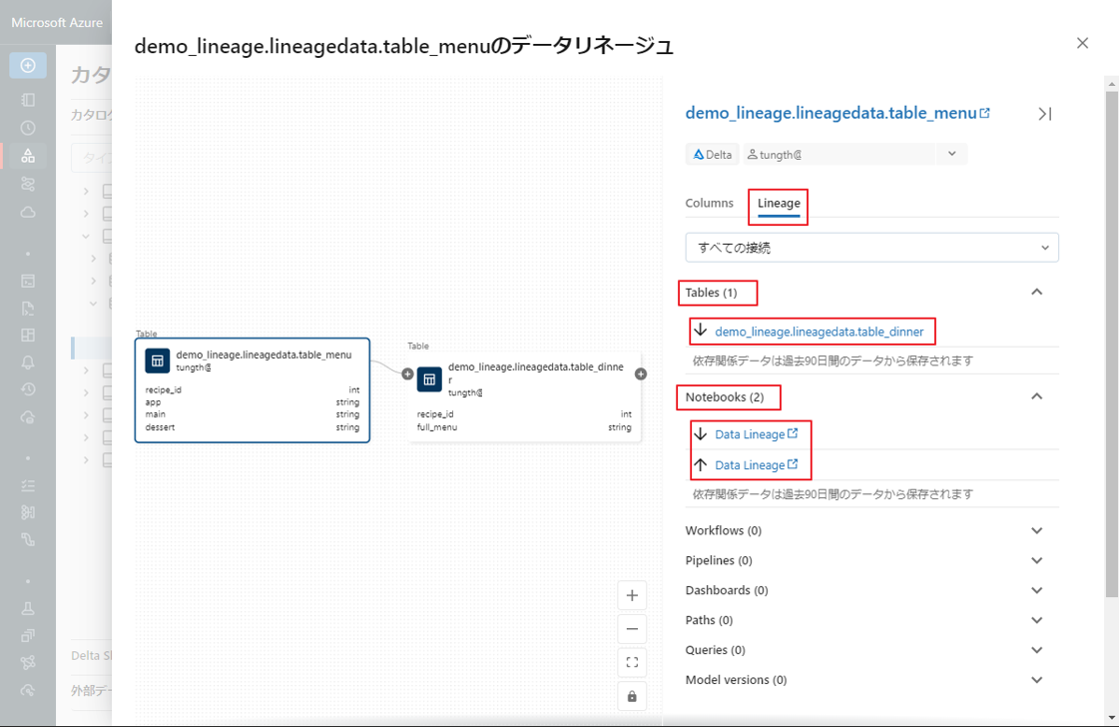Image resolution: width=1119 pixels, height=727 pixels.
Task: Click the New plus icon in sidebar
Action: [x=28, y=66]
